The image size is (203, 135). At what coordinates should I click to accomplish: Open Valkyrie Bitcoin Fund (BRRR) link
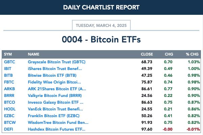pos(55,96)
